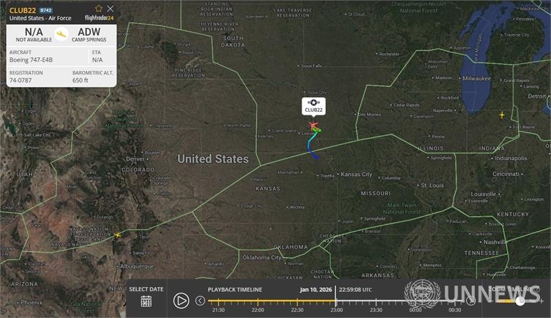Adjust the Zoom Timeline slider handle

point(520,301)
